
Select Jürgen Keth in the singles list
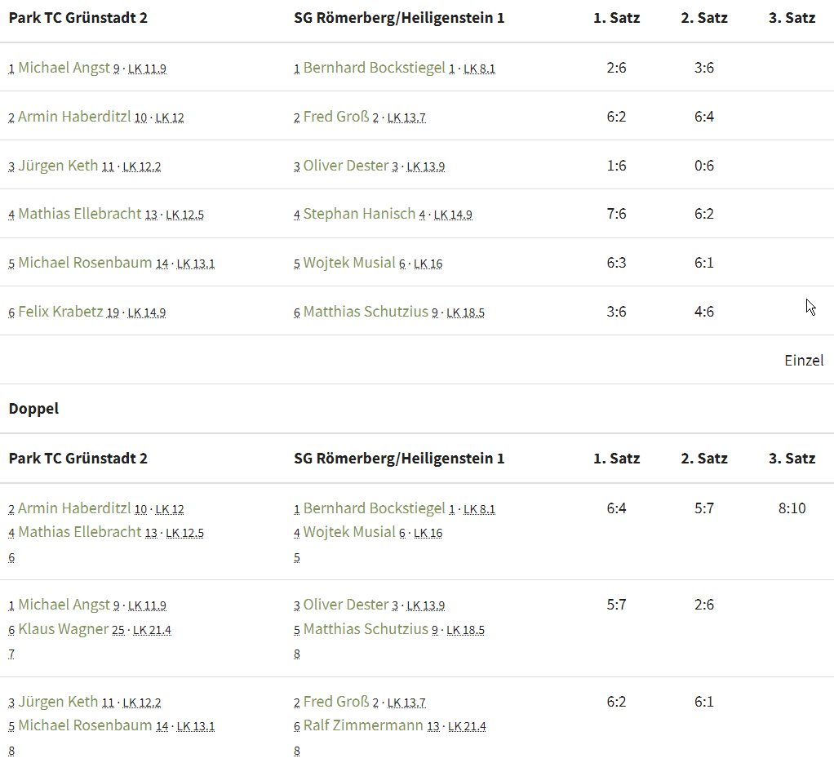(x=58, y=166)
